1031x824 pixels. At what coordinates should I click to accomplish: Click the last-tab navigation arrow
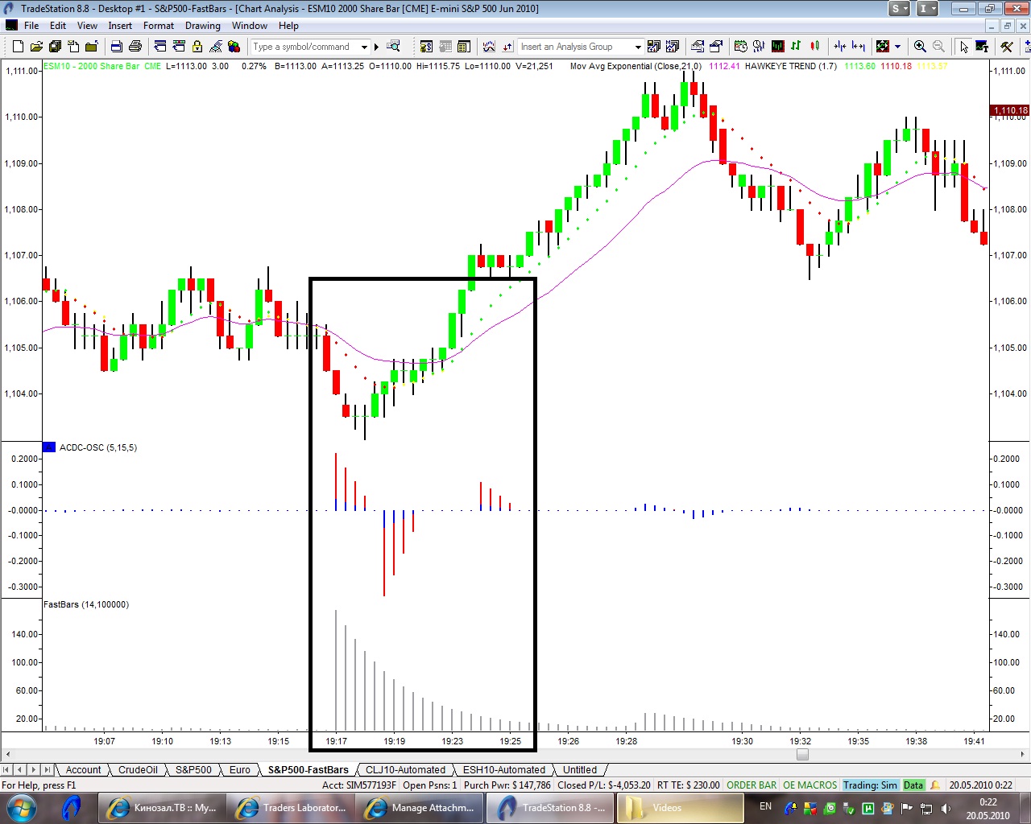pos(48,770)
